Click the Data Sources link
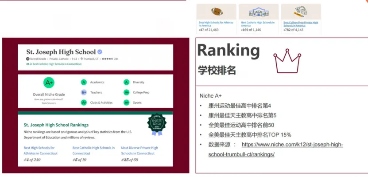Viewport: 368px width, 185px height. click(49, 103)
